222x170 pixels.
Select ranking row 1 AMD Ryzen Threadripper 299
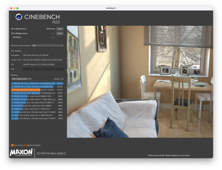pos(37,84)
